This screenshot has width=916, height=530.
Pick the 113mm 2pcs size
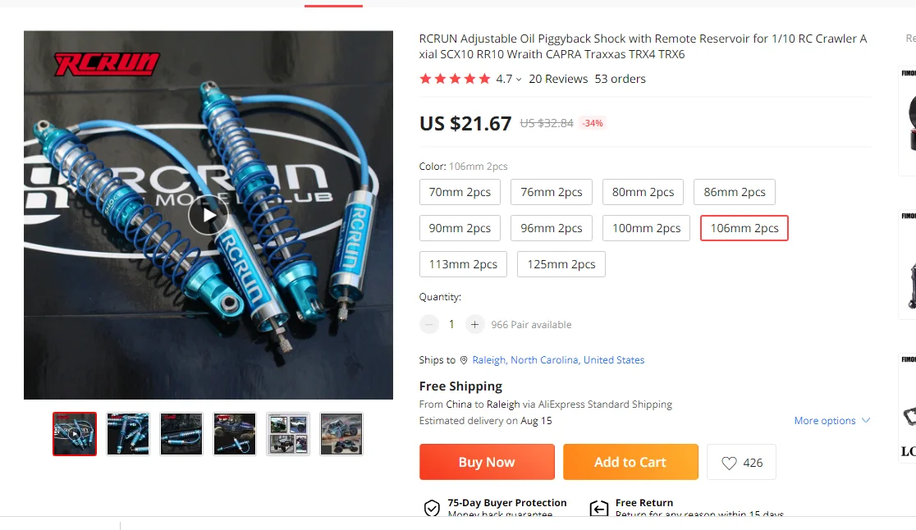tap(463, 264)
